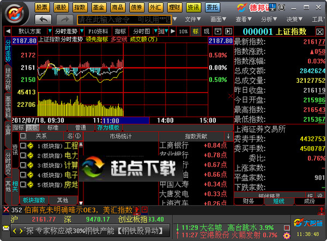327x241 pixels.
Task: Check the box for row 3 (板块指) 计算
Action: click(x=23, y=165)
